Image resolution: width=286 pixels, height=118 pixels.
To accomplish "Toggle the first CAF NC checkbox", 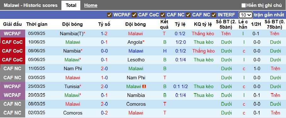I will click(x=163, y=15).
